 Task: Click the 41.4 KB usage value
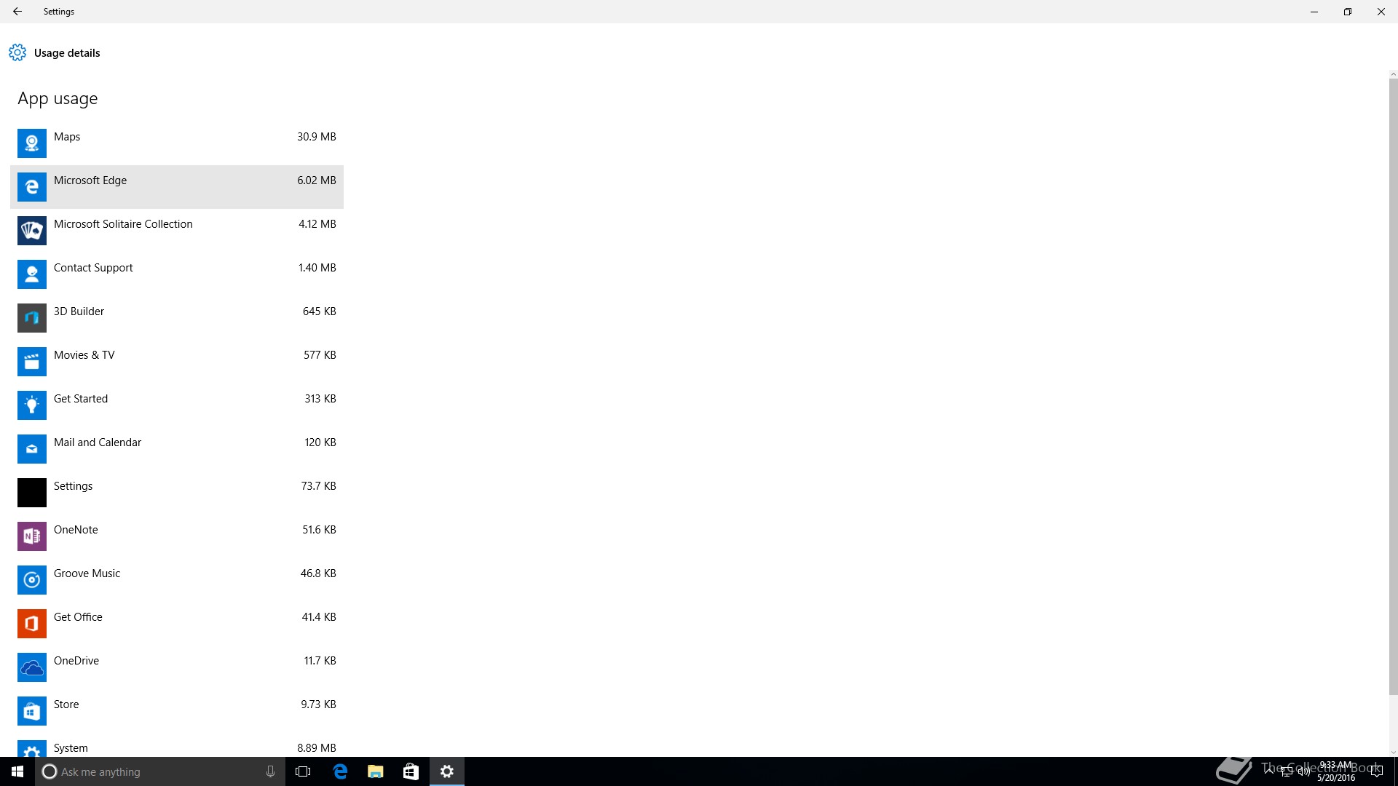[319, 617]
